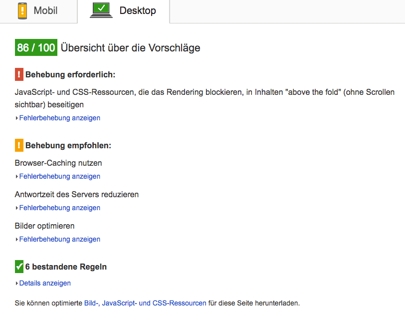Switch to the Mobil tab
Viewport: 405px width, 311px height.
pyautogui.click(x=38, y=11)
